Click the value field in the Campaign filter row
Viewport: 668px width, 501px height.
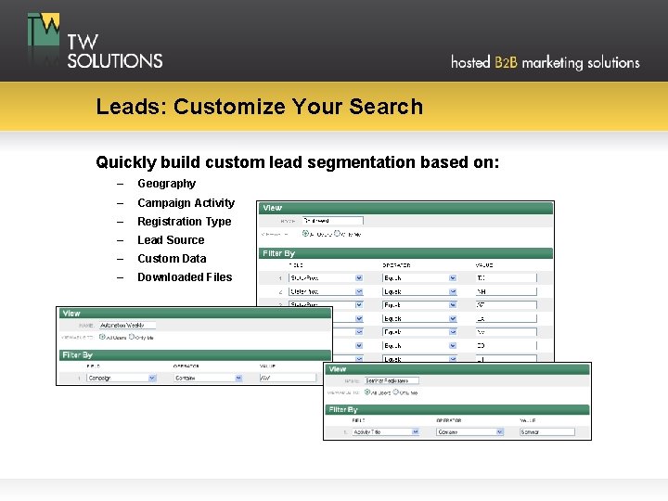(288, 378)
